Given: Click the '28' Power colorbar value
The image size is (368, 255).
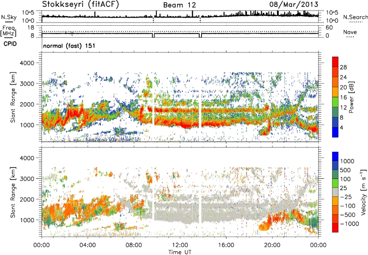Looking at the screenshot, I should click(343, 67).
